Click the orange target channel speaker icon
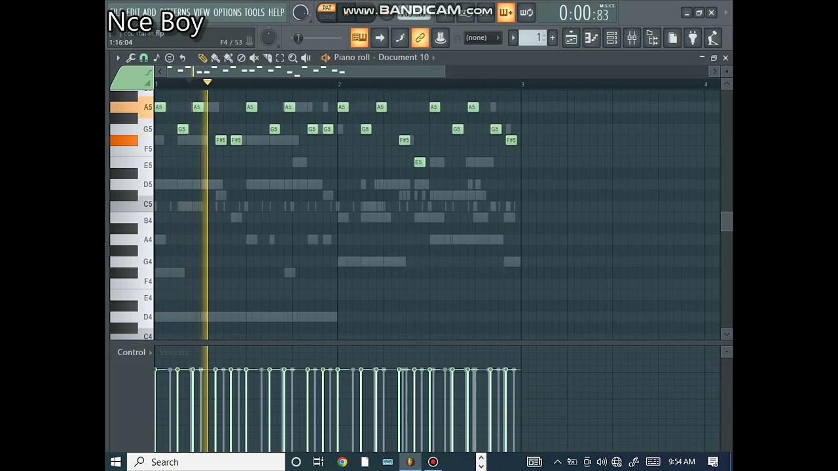Viewport: 838px width, 471px height. 325,58
